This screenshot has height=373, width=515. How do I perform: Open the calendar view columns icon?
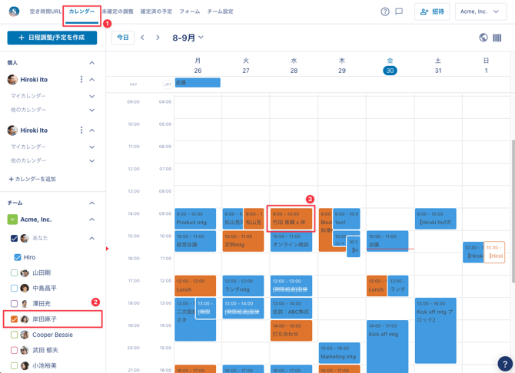(497, 38)
